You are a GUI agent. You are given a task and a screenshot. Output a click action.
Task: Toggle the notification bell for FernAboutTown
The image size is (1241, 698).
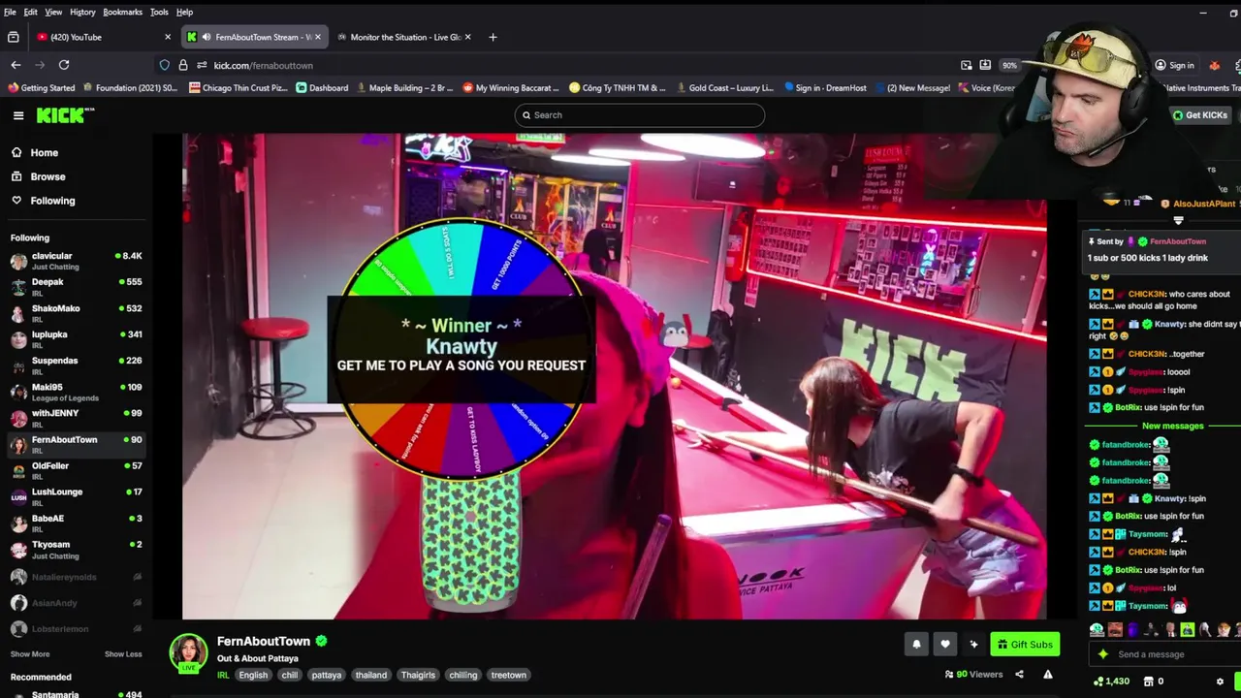[x=916, y=645]
